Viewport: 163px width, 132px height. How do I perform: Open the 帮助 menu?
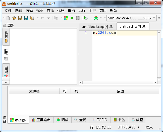pyautogui.click(x=114, y=11)
